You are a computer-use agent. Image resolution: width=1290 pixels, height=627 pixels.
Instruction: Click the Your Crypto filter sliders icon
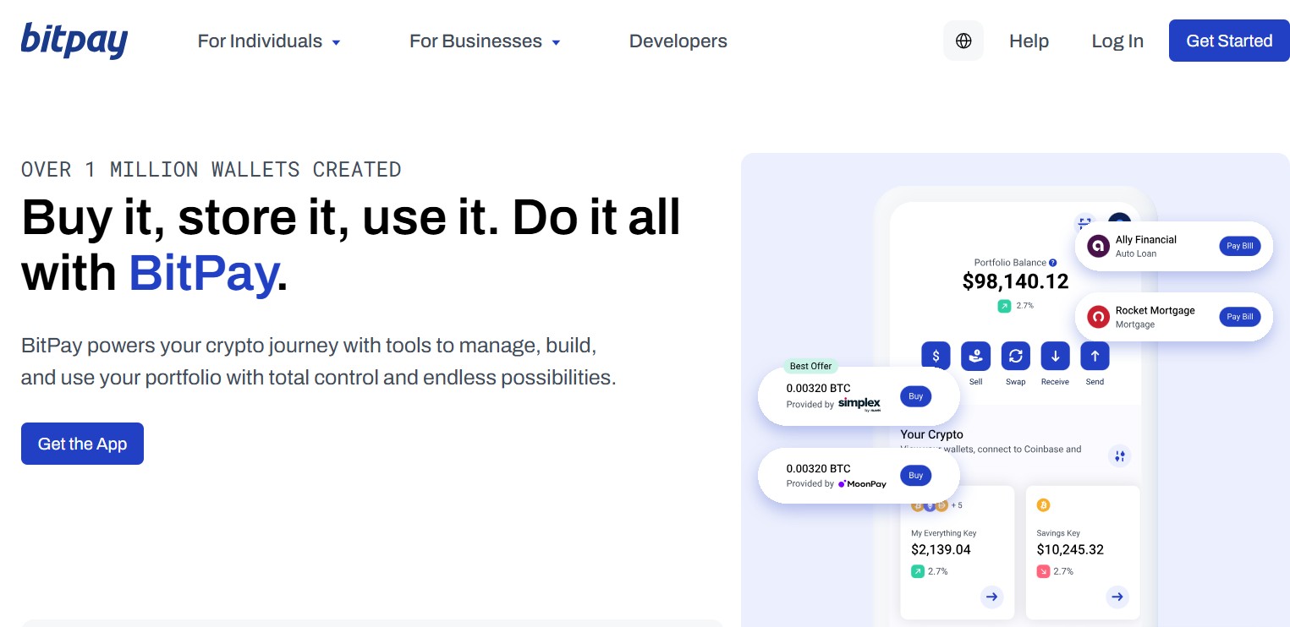[1120, 456]
